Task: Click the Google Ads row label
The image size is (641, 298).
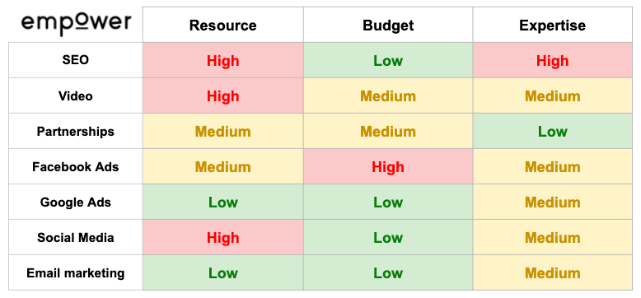Action: (76, 203)
